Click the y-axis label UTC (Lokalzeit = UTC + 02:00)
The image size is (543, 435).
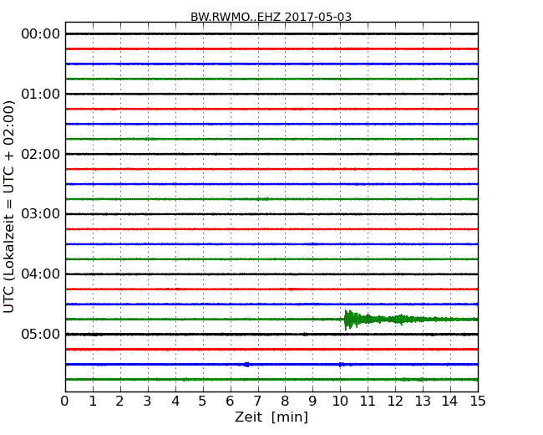[9, 207]
